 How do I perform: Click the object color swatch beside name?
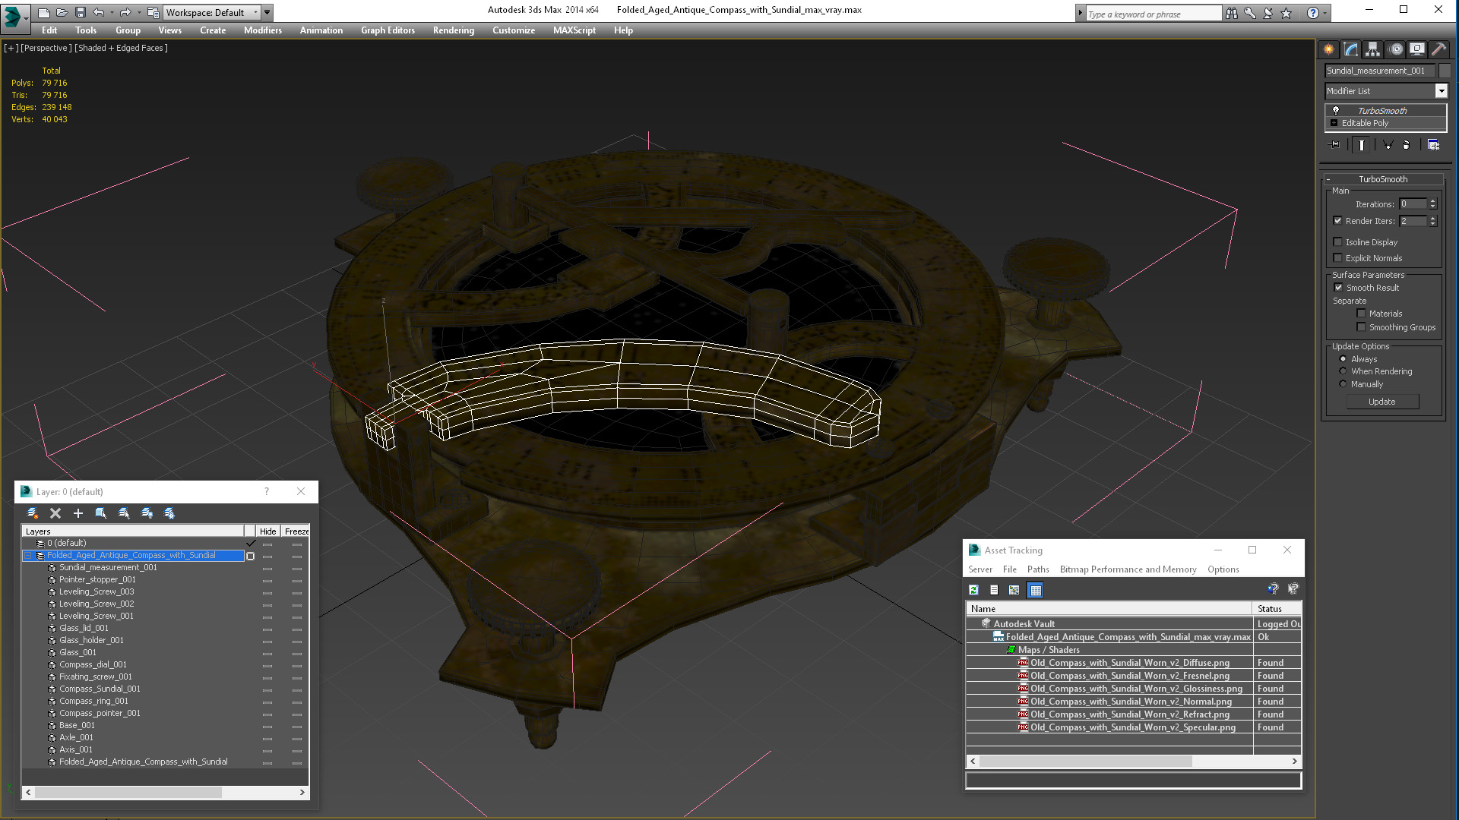click(x=1445, y=71)
